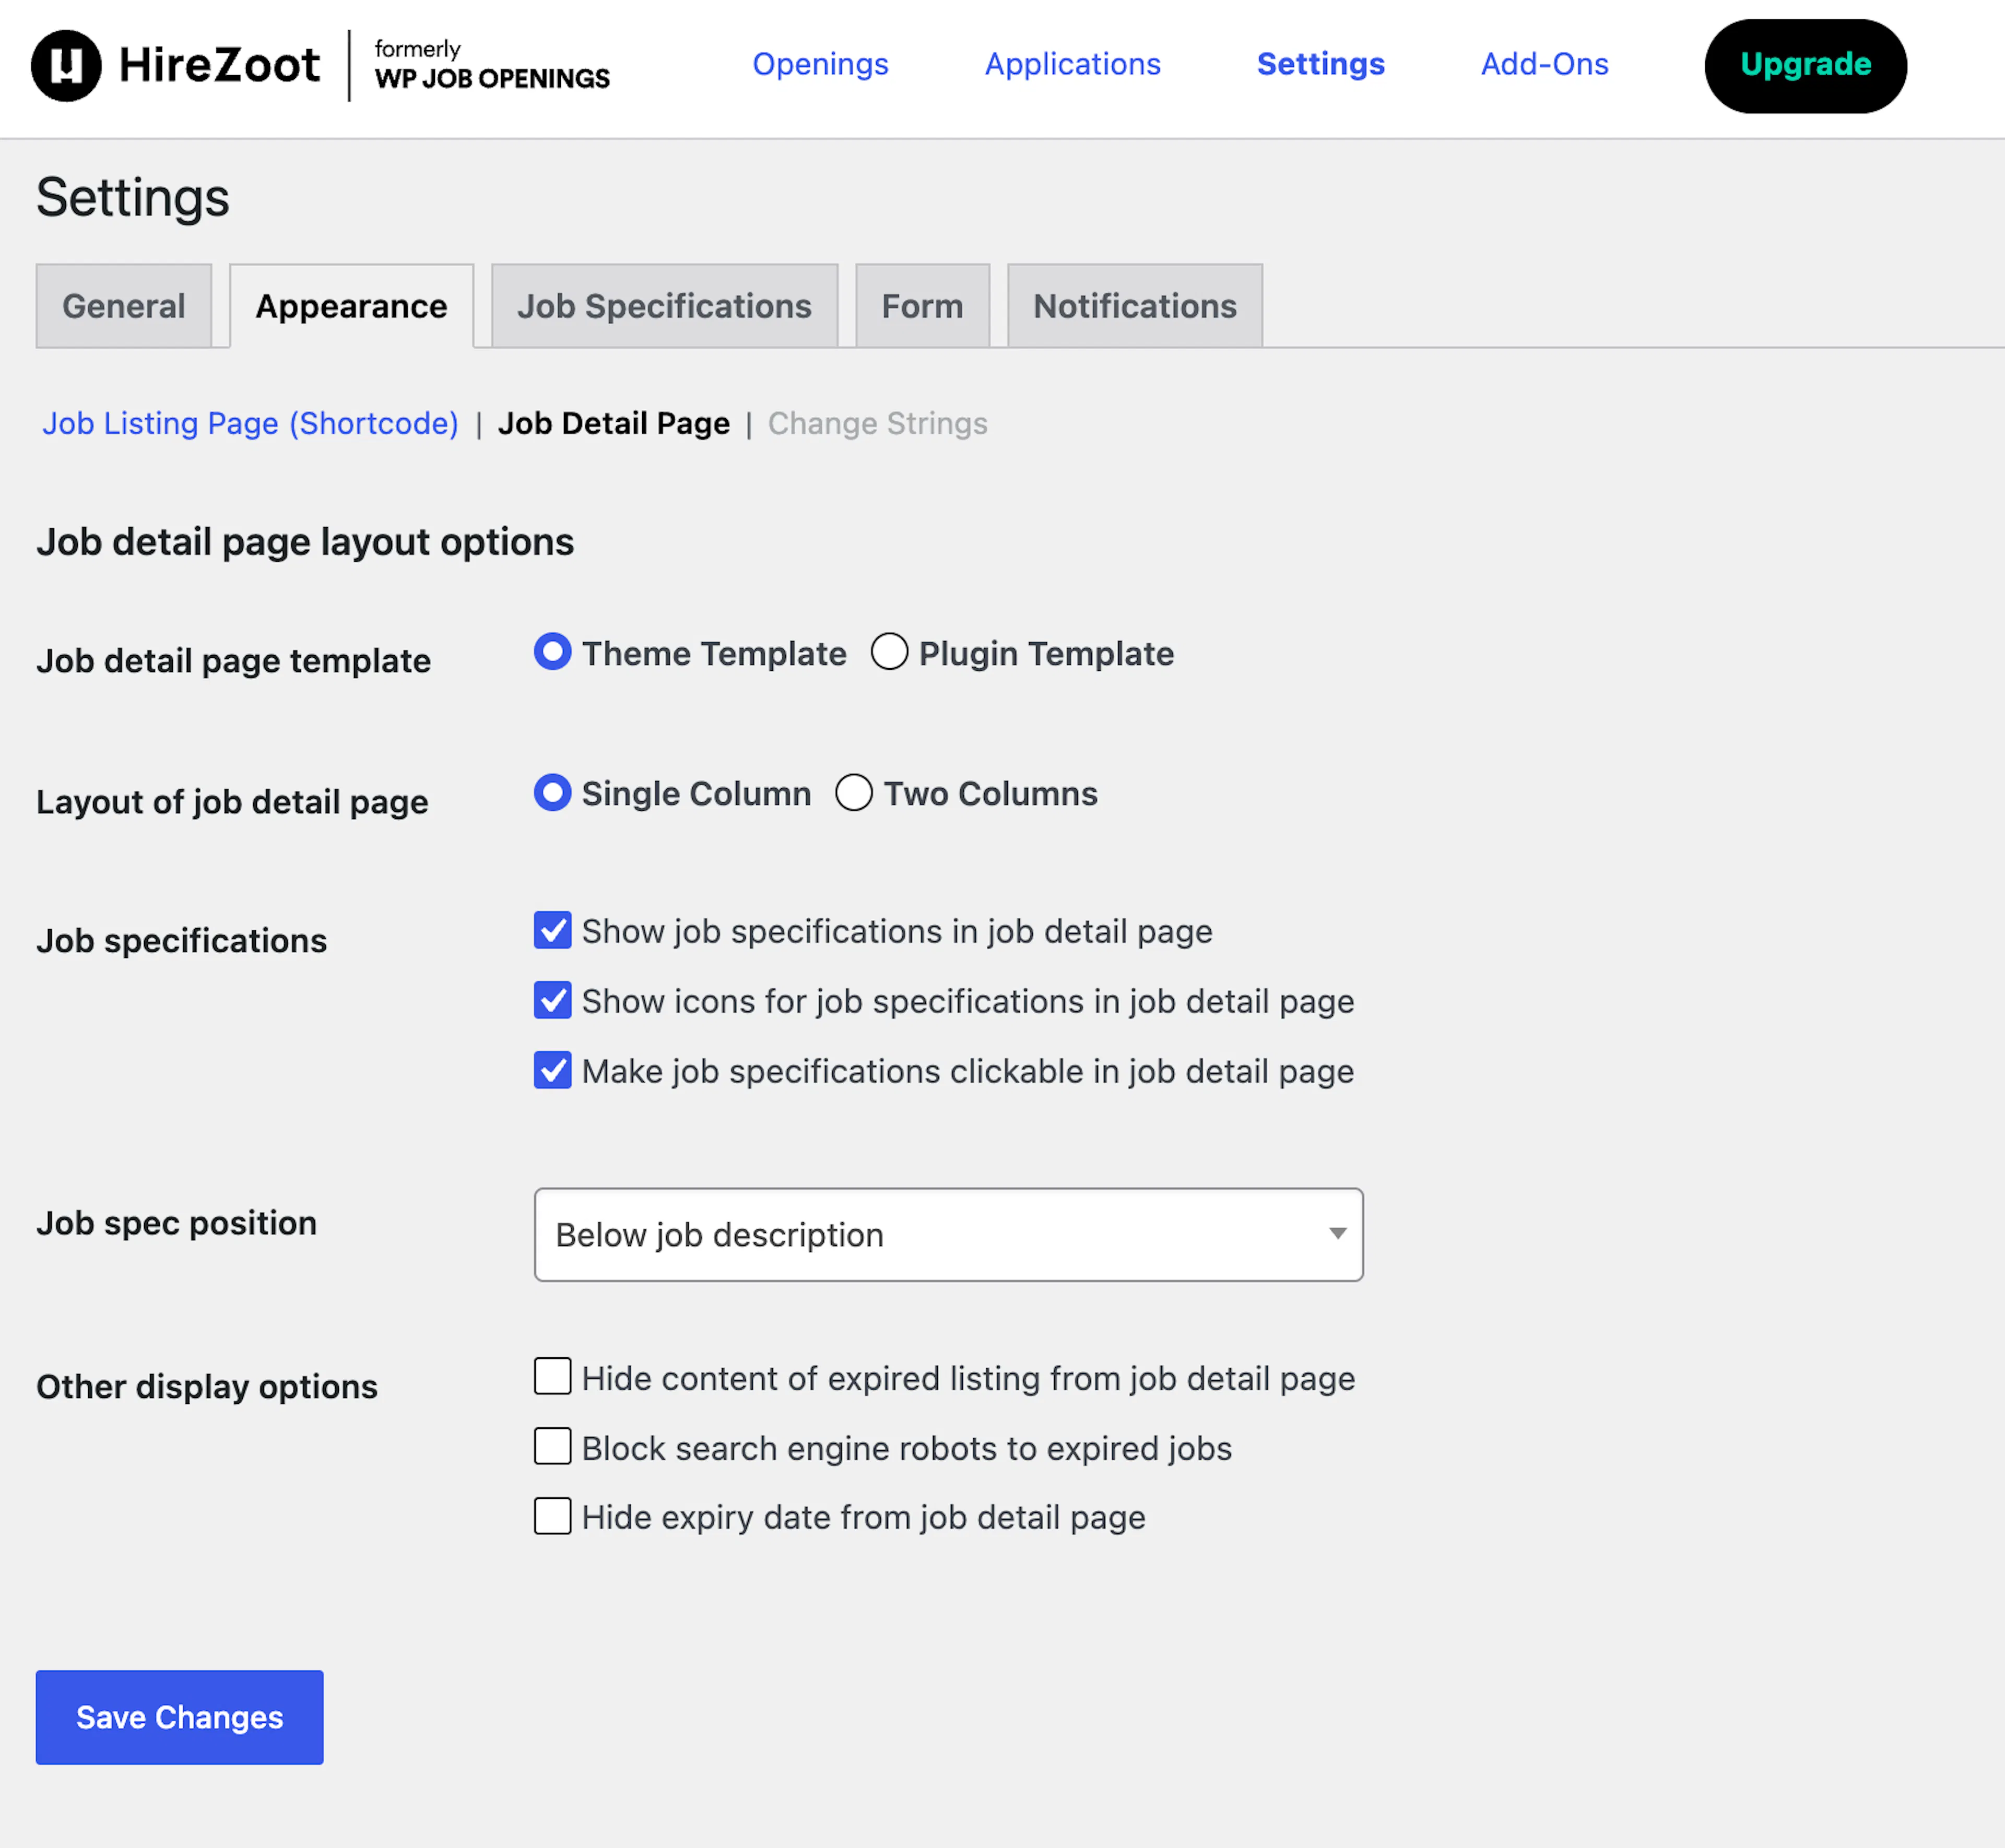Disable Make job specifications clickable checkbox
Viewport: 2005px width, 1848px height.
(552, 1070)
